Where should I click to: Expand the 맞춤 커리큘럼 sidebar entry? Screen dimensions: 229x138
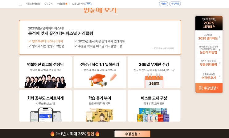click(209, 63)
